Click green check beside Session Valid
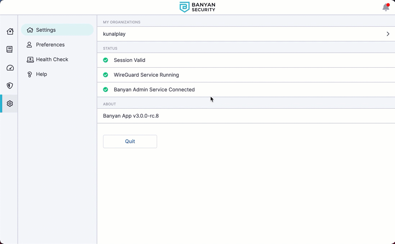This screenshot has width=395, height=244. pyautogui.click(x=106, y=60)
